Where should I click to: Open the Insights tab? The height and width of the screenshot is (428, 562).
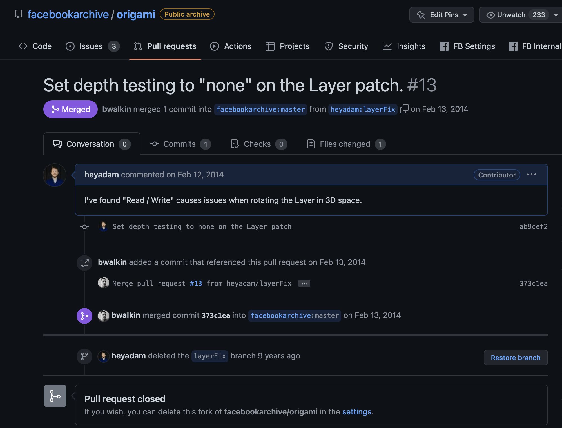click(x=404, y=46)
